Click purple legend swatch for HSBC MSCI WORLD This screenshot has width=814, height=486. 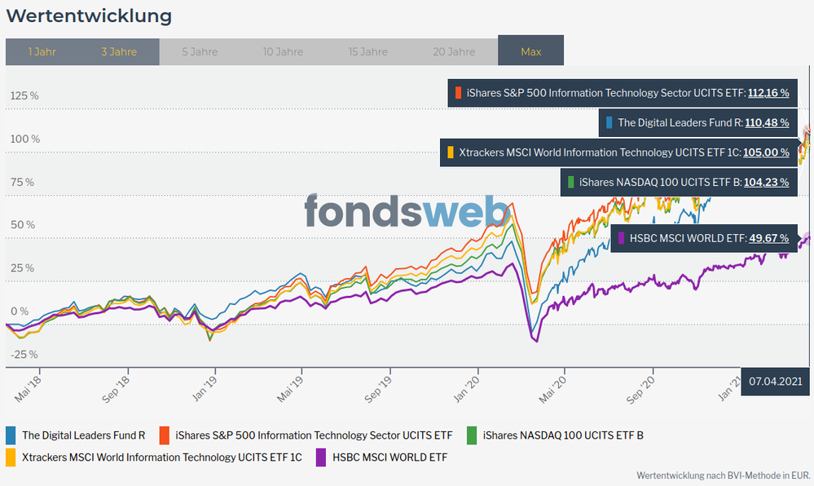pyautogui.click(x=322, y=457)
